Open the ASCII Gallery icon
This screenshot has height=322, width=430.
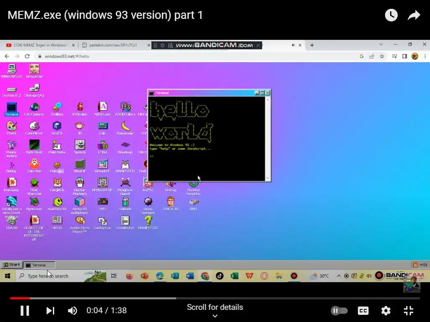tap(125, 109)
